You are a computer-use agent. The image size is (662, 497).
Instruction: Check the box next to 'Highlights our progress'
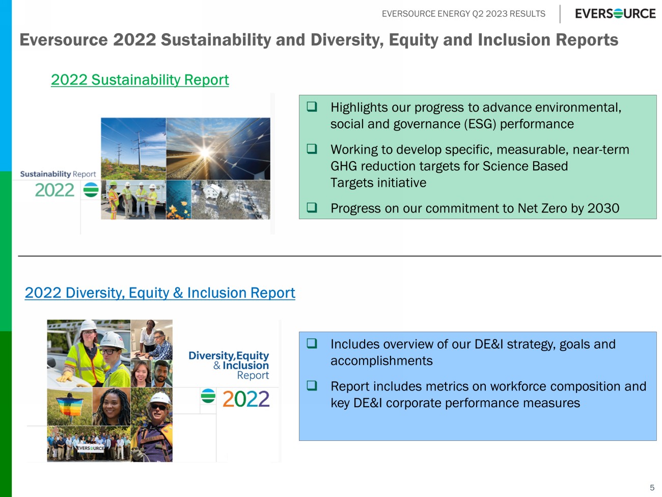(x=312, y=107)
